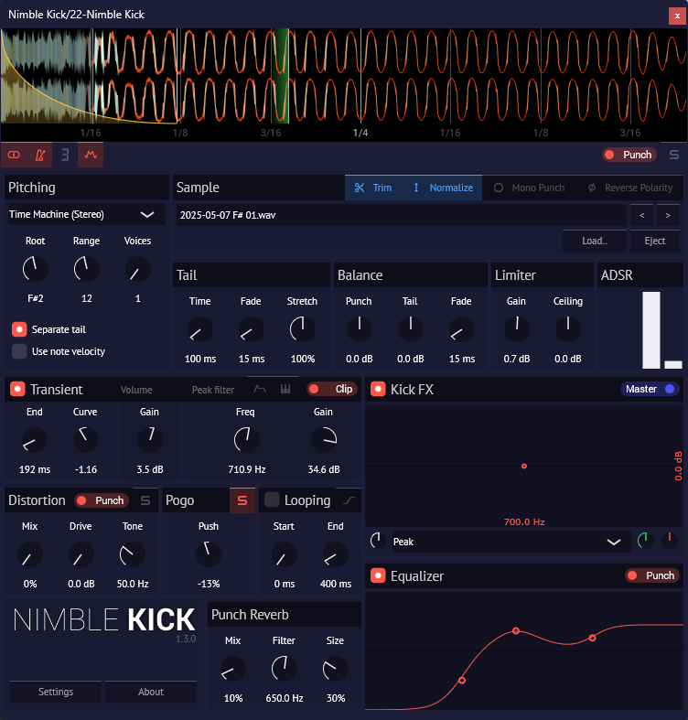
Task: Toggle the Equalizer Punch switch
Action: [652, 575]
